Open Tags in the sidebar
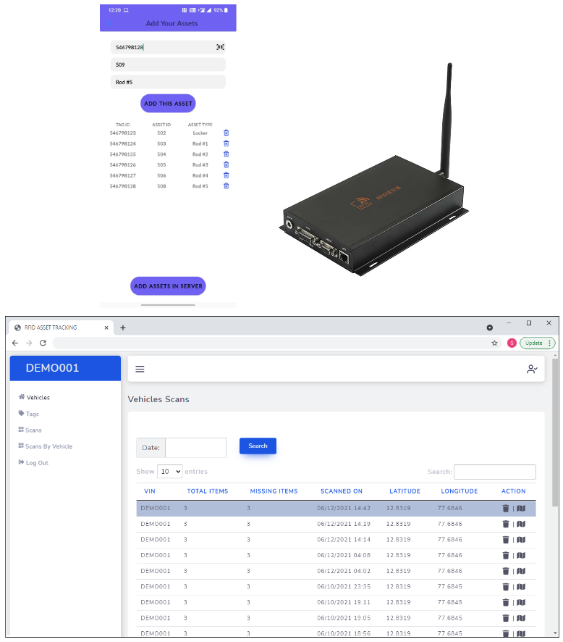 pyautogui.click(x=32, y=414)
